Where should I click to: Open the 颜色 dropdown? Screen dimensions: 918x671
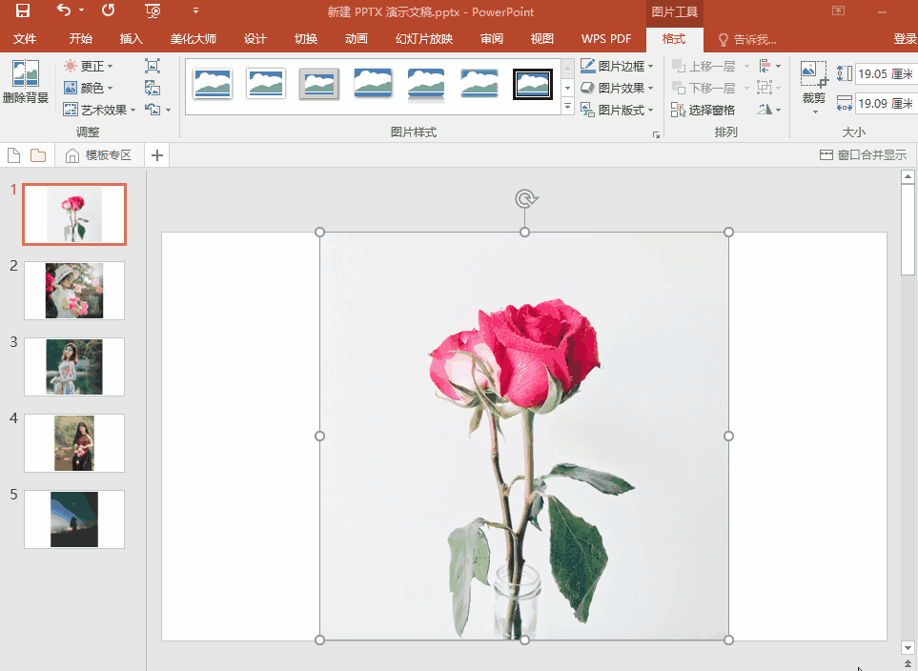[x=89, y=88]
